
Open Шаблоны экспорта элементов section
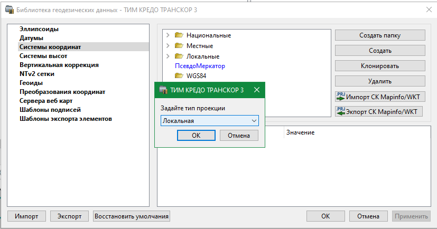(x=66, y=119)
